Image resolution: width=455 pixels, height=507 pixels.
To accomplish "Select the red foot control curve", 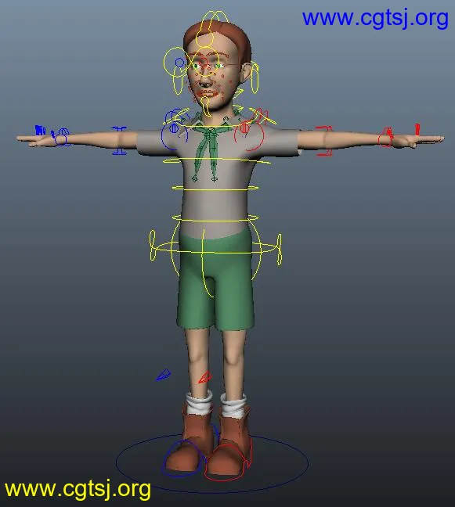I will click(x=228, y=462).
